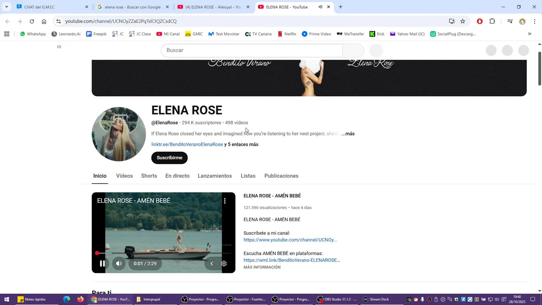Click the YouTube Buscar search field
The height and width of the screenshot is (305, 542).
(x=252, y=50)
